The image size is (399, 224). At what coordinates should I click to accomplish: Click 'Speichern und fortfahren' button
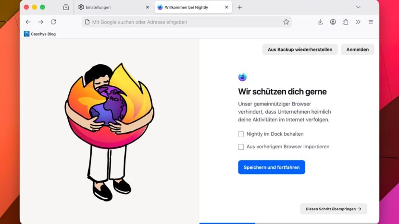point(272,167)
